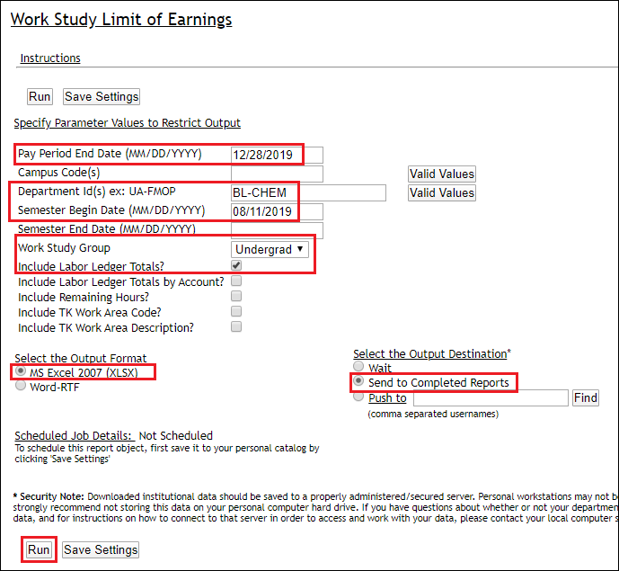Select Word-RTF output format
The image size is (619, 571).
coord(21,385)
